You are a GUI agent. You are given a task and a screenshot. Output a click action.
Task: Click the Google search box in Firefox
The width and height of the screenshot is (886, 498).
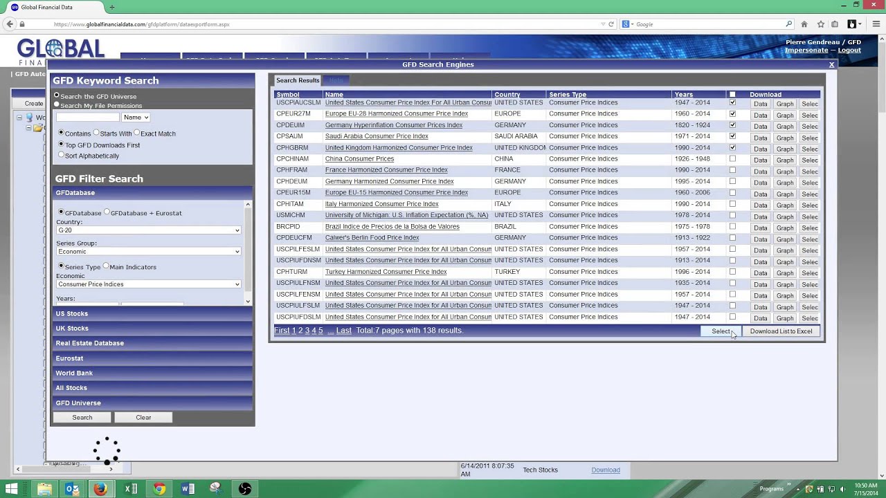(x=706, y=24)
